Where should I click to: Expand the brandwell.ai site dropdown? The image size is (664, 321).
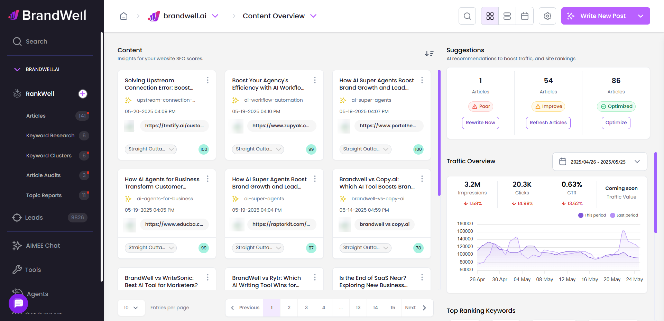tap(215, 16)
